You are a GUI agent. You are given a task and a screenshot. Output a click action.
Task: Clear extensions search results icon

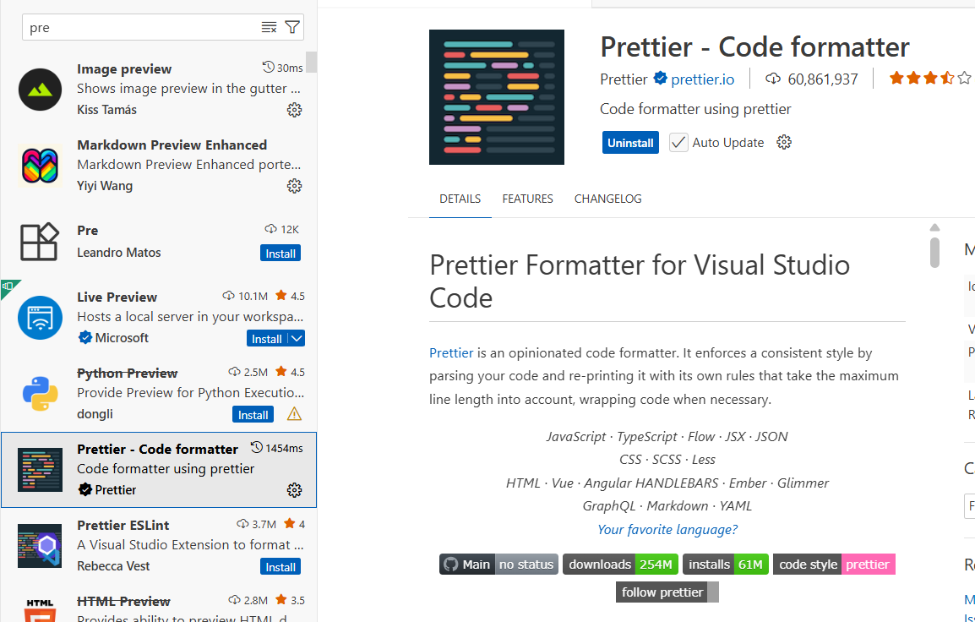click(x=269, y=27)
